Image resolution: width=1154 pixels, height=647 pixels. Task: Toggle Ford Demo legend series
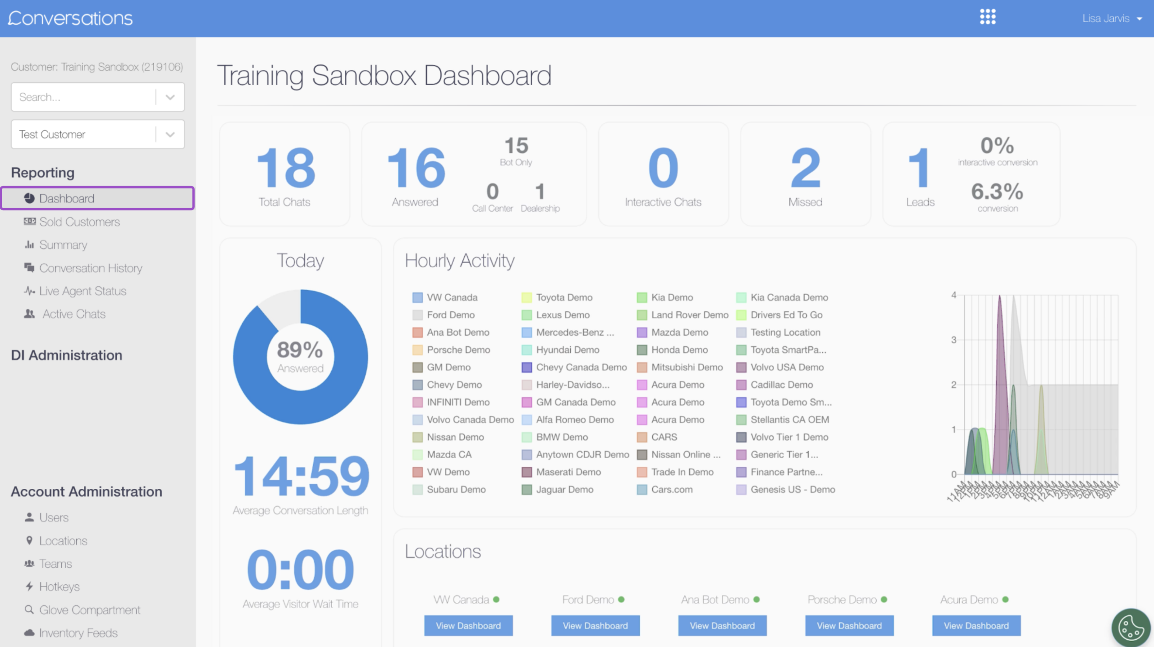coord(444,315)
